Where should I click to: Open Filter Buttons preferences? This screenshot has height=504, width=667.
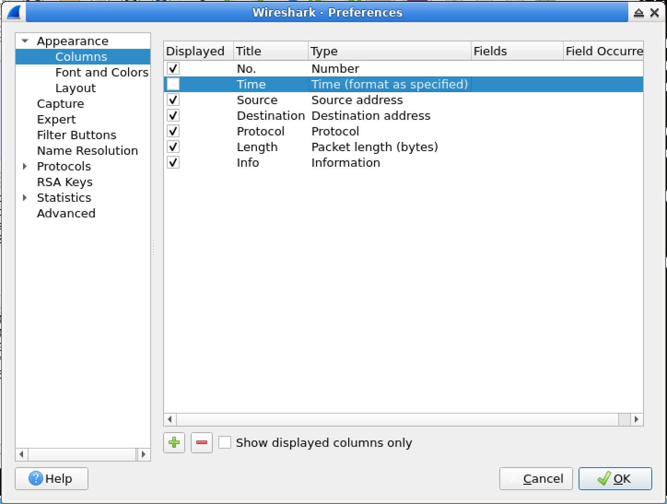(76, 135)
